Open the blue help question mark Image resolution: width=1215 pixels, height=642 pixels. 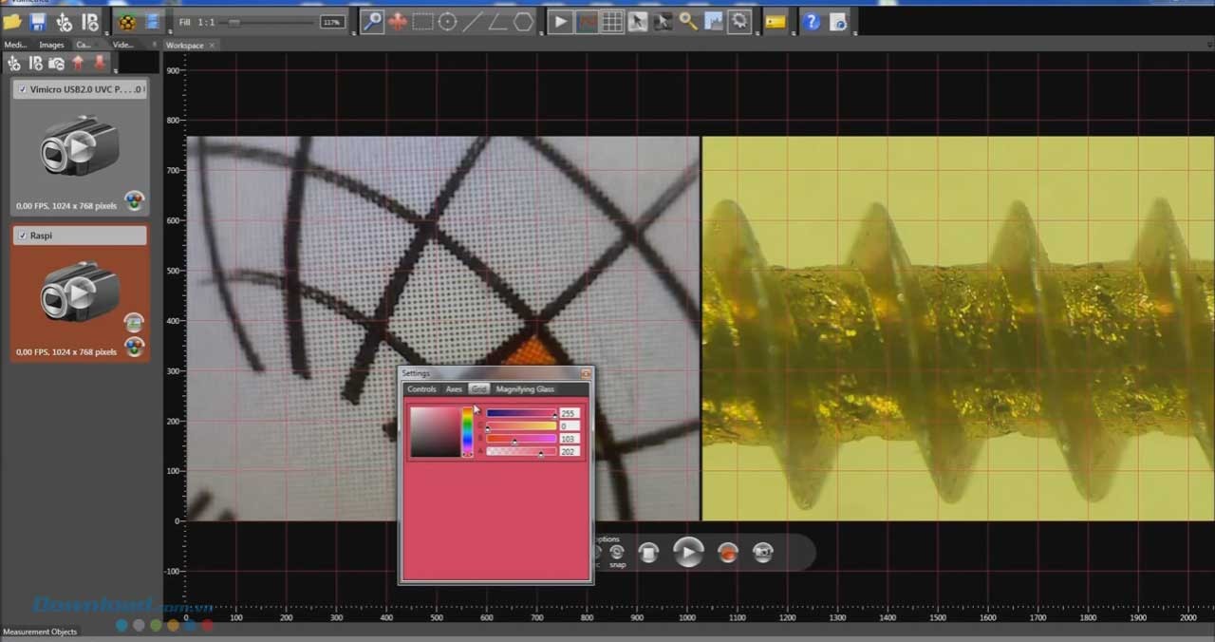click(812, 22)
